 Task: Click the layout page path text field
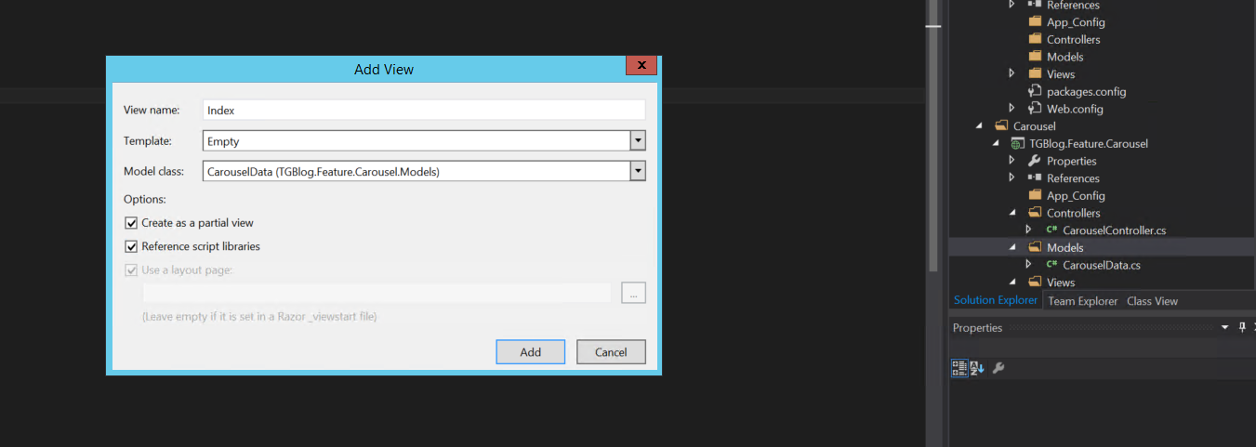click(x=377, y=293)
